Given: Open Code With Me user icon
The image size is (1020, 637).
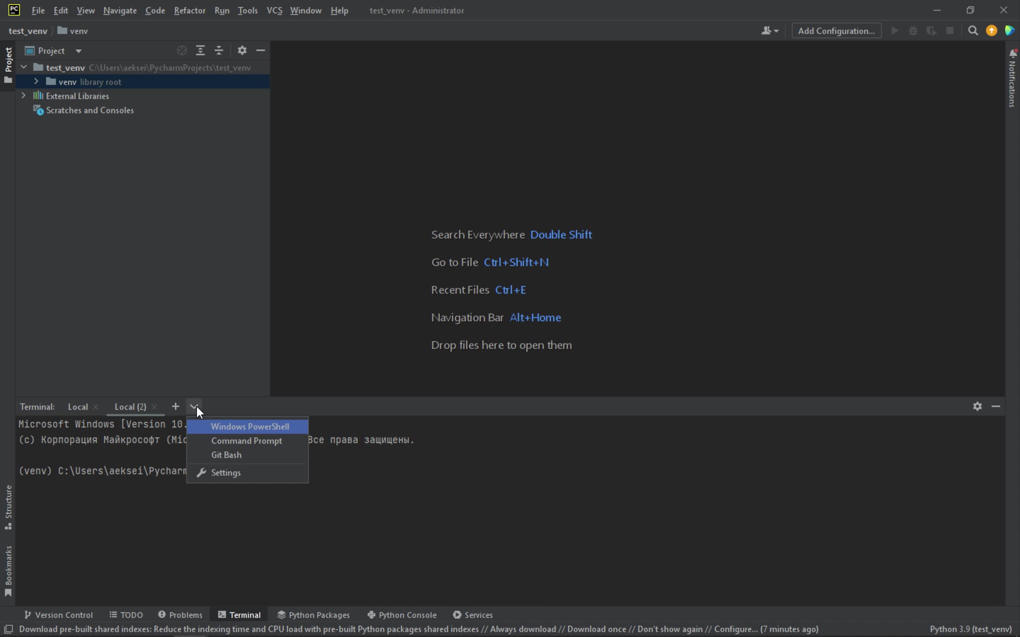Looking at the screenshot, I should [x=770, y=31].
